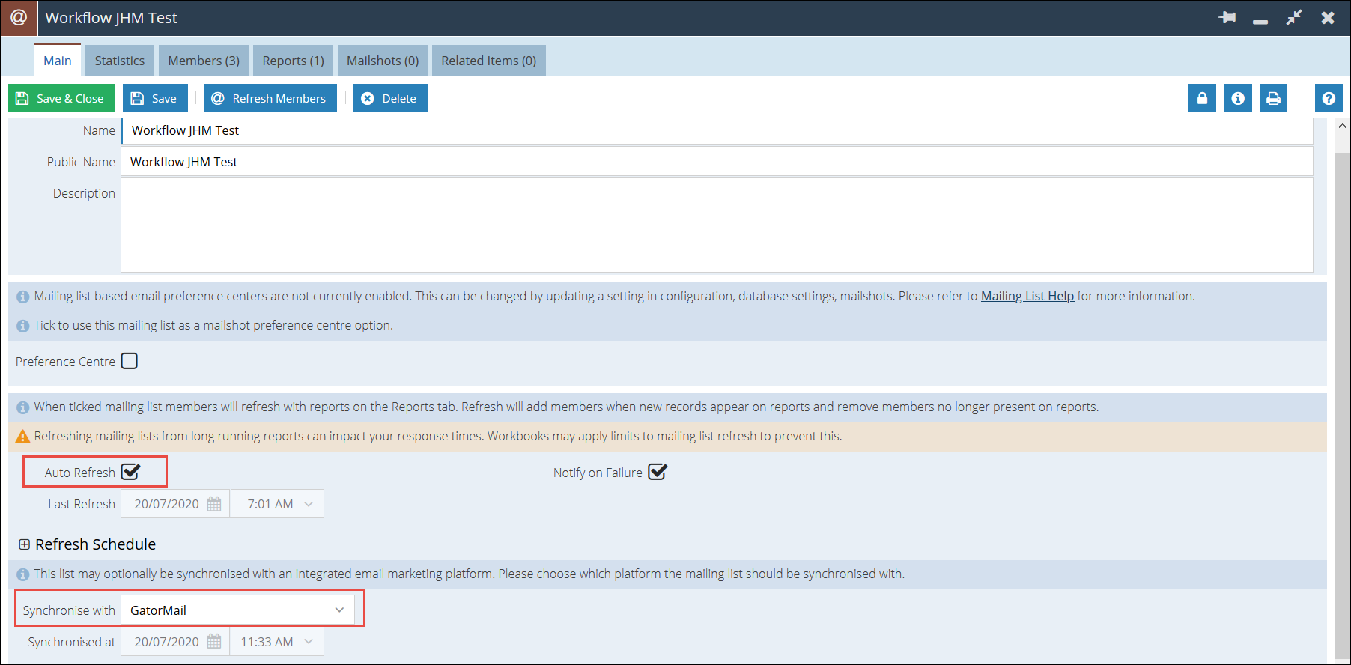Open the Members (3) tab
This screenshot has height=665, width=1351.
point(204,61)
